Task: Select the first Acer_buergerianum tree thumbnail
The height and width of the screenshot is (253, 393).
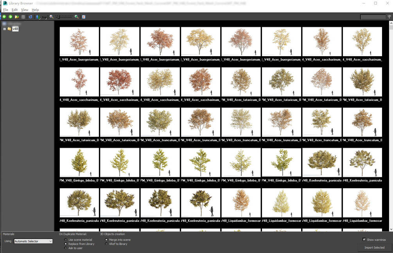Action: coord(79,41)
